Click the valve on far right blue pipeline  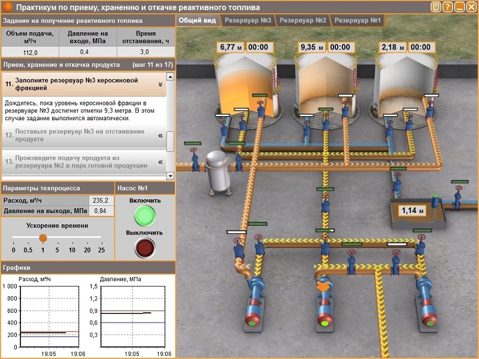click(457, 197)
